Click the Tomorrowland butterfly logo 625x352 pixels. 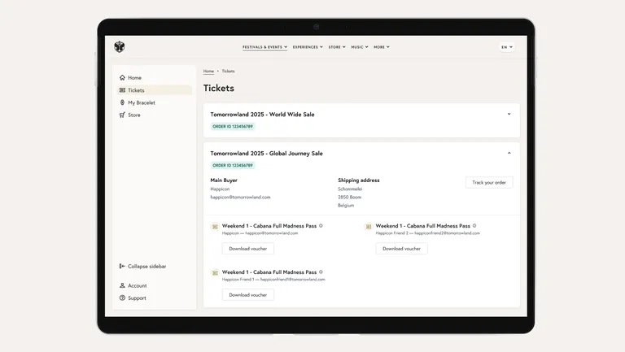click(x=119, y=46)
